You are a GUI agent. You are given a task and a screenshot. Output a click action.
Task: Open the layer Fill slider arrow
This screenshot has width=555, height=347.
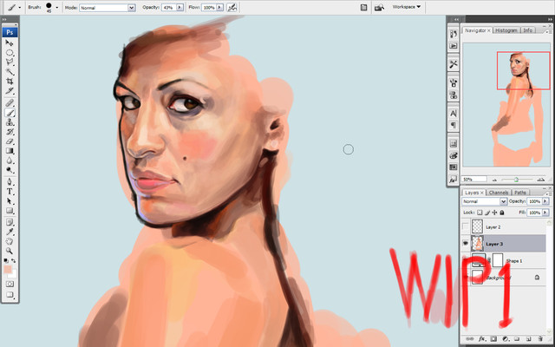click(545, 213)
